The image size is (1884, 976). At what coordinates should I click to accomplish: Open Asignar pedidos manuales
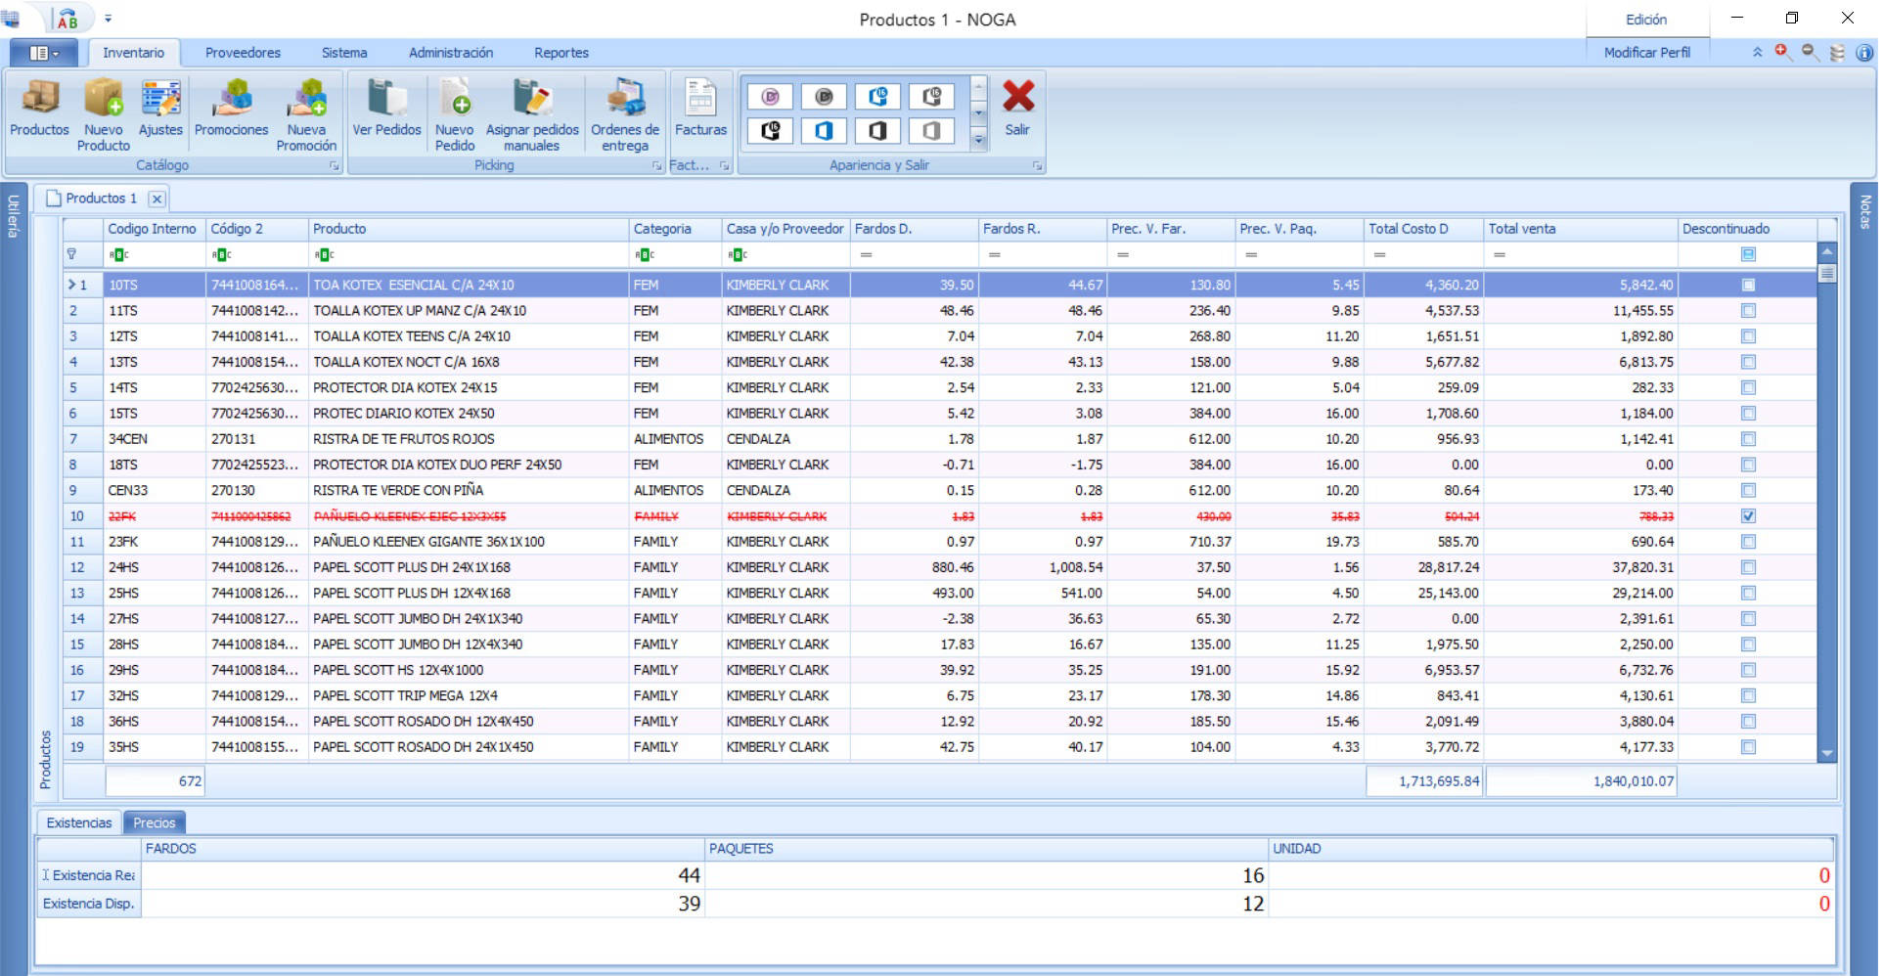click(x=532, y=108)
